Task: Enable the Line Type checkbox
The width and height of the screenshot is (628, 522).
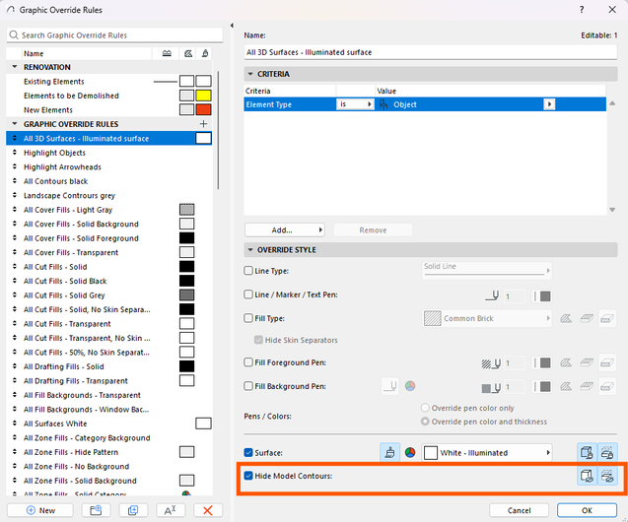Action: (x=248, y=271)
